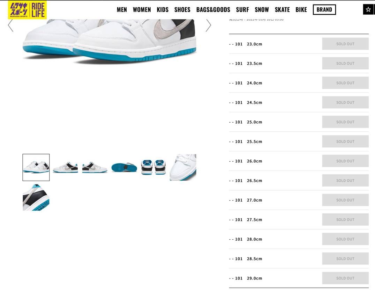375x290 pixels.
Task: Open the SHOES menu
Action: click(x=182, y=9)
